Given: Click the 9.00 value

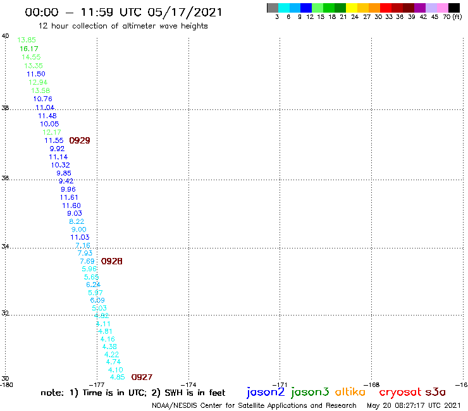Looking at the screenshot, I should tap(79, 230).
